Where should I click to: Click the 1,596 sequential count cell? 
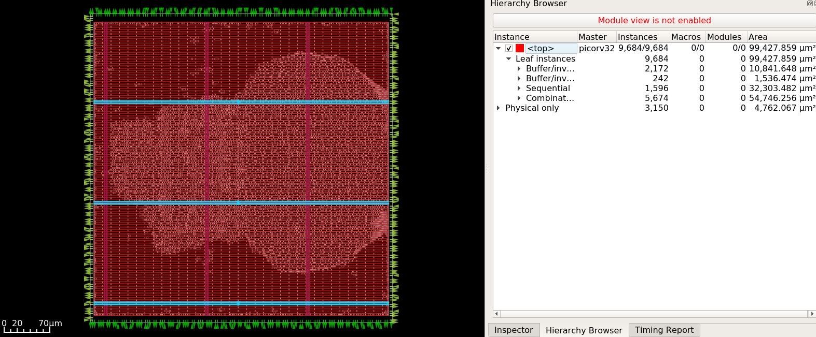(x=656, y=88)
